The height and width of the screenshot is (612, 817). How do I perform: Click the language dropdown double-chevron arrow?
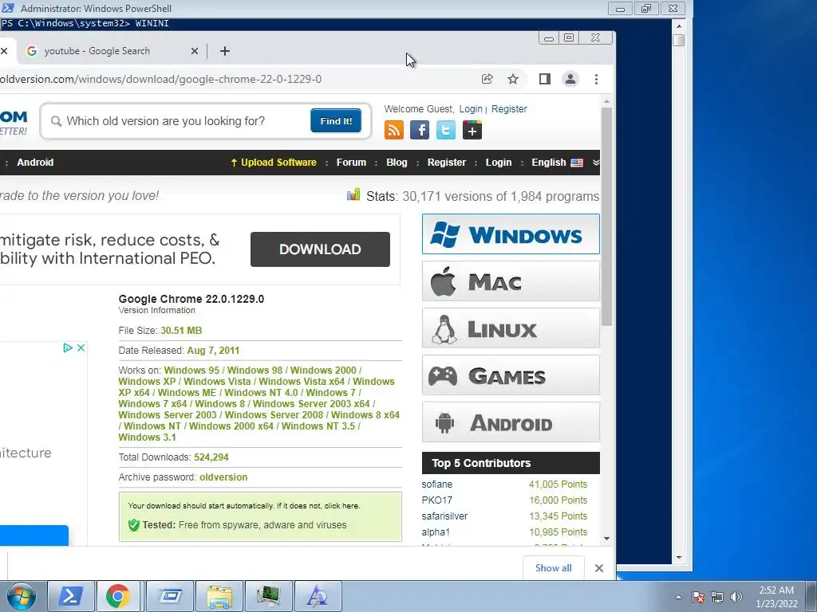[596, 163]
